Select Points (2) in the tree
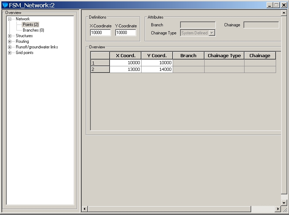The width and height of the screenshot is (289, 215). [30, 25]
